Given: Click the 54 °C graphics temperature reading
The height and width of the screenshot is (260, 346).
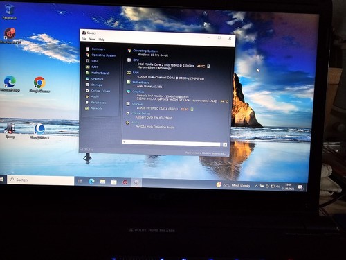Looking at the screenshot, I should [x=224, y=101].
